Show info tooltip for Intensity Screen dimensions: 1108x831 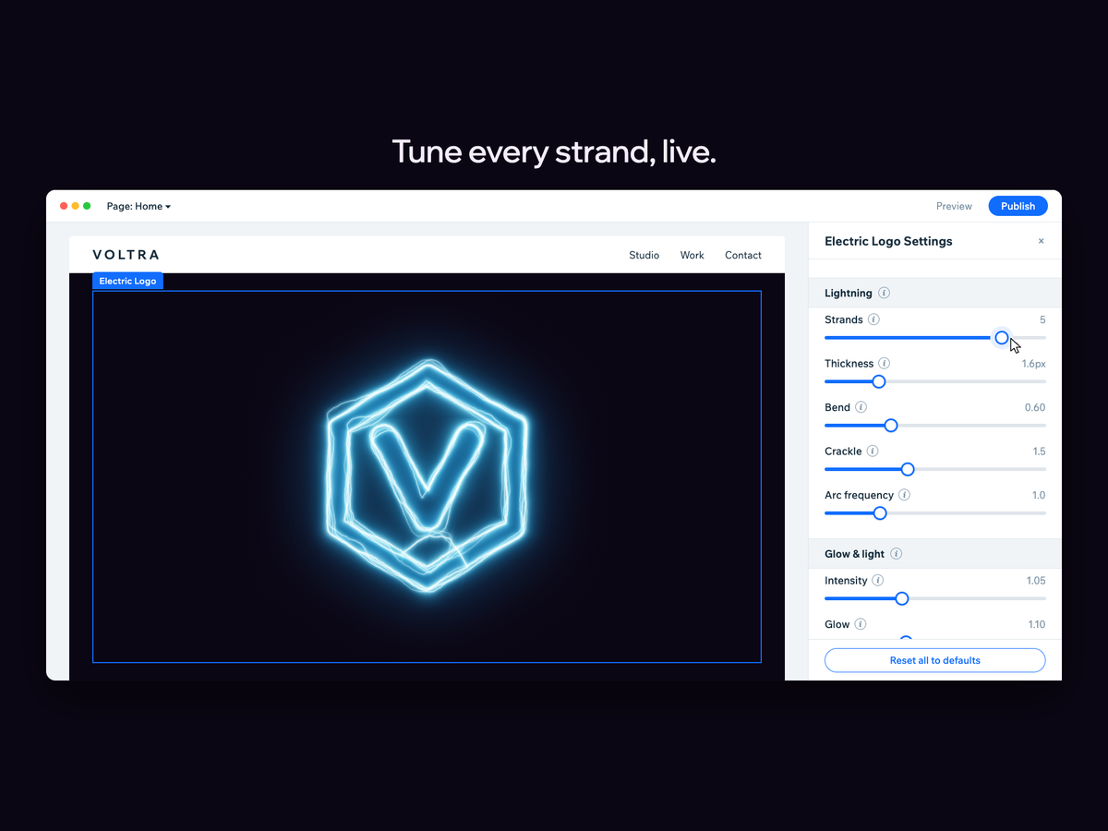877,581
